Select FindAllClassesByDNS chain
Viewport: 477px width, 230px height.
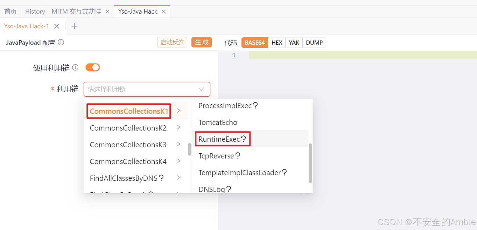click(124, 178)
